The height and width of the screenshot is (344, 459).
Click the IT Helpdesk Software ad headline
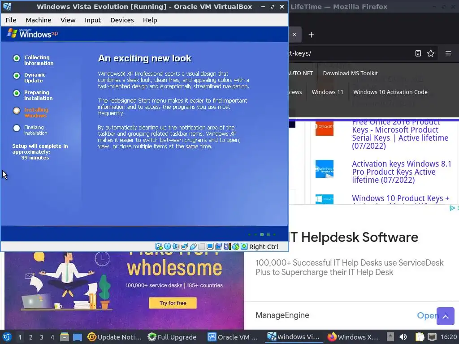[x=354, y=237]
